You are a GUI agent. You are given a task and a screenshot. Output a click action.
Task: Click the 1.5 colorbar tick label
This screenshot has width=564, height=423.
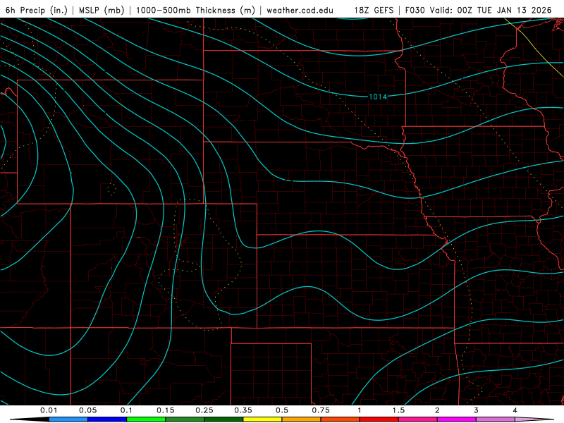pyautogui.click(x=398, y=410)
